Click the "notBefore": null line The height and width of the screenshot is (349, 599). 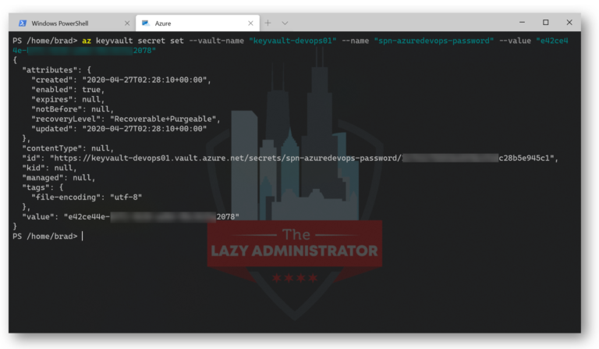click(73, 109)
